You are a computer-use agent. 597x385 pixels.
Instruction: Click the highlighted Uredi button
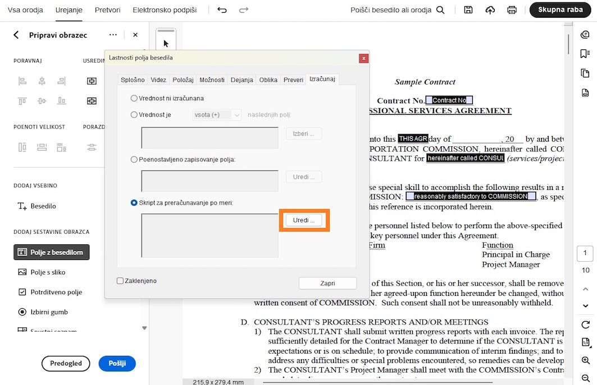(304, 221)
